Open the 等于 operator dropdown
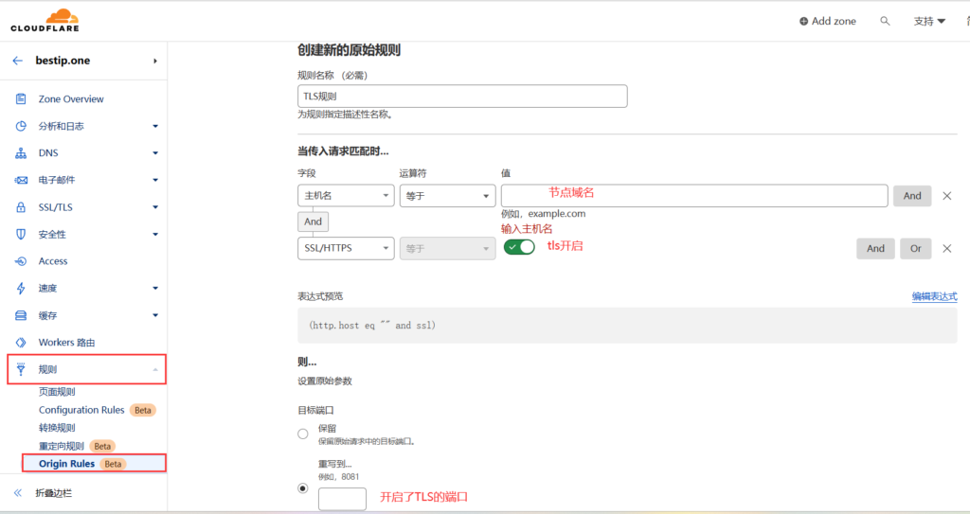This screenshot has width=970, height=514. point(447,196)
